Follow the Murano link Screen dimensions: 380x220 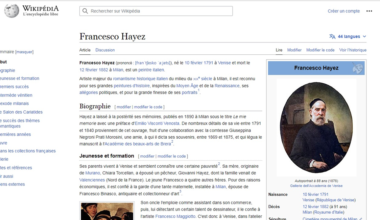93,173
